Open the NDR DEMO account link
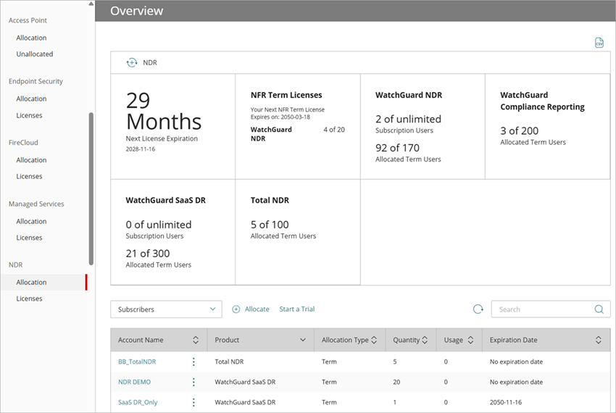This screenshot has height=413, width=616. 134,382
